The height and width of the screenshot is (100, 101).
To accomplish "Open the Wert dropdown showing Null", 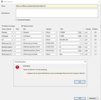I will coord(70,54).
